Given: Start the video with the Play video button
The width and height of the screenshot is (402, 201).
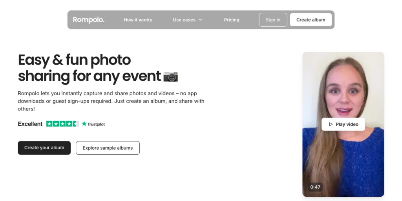Looking at the screenshot, I should pos(343,124).
